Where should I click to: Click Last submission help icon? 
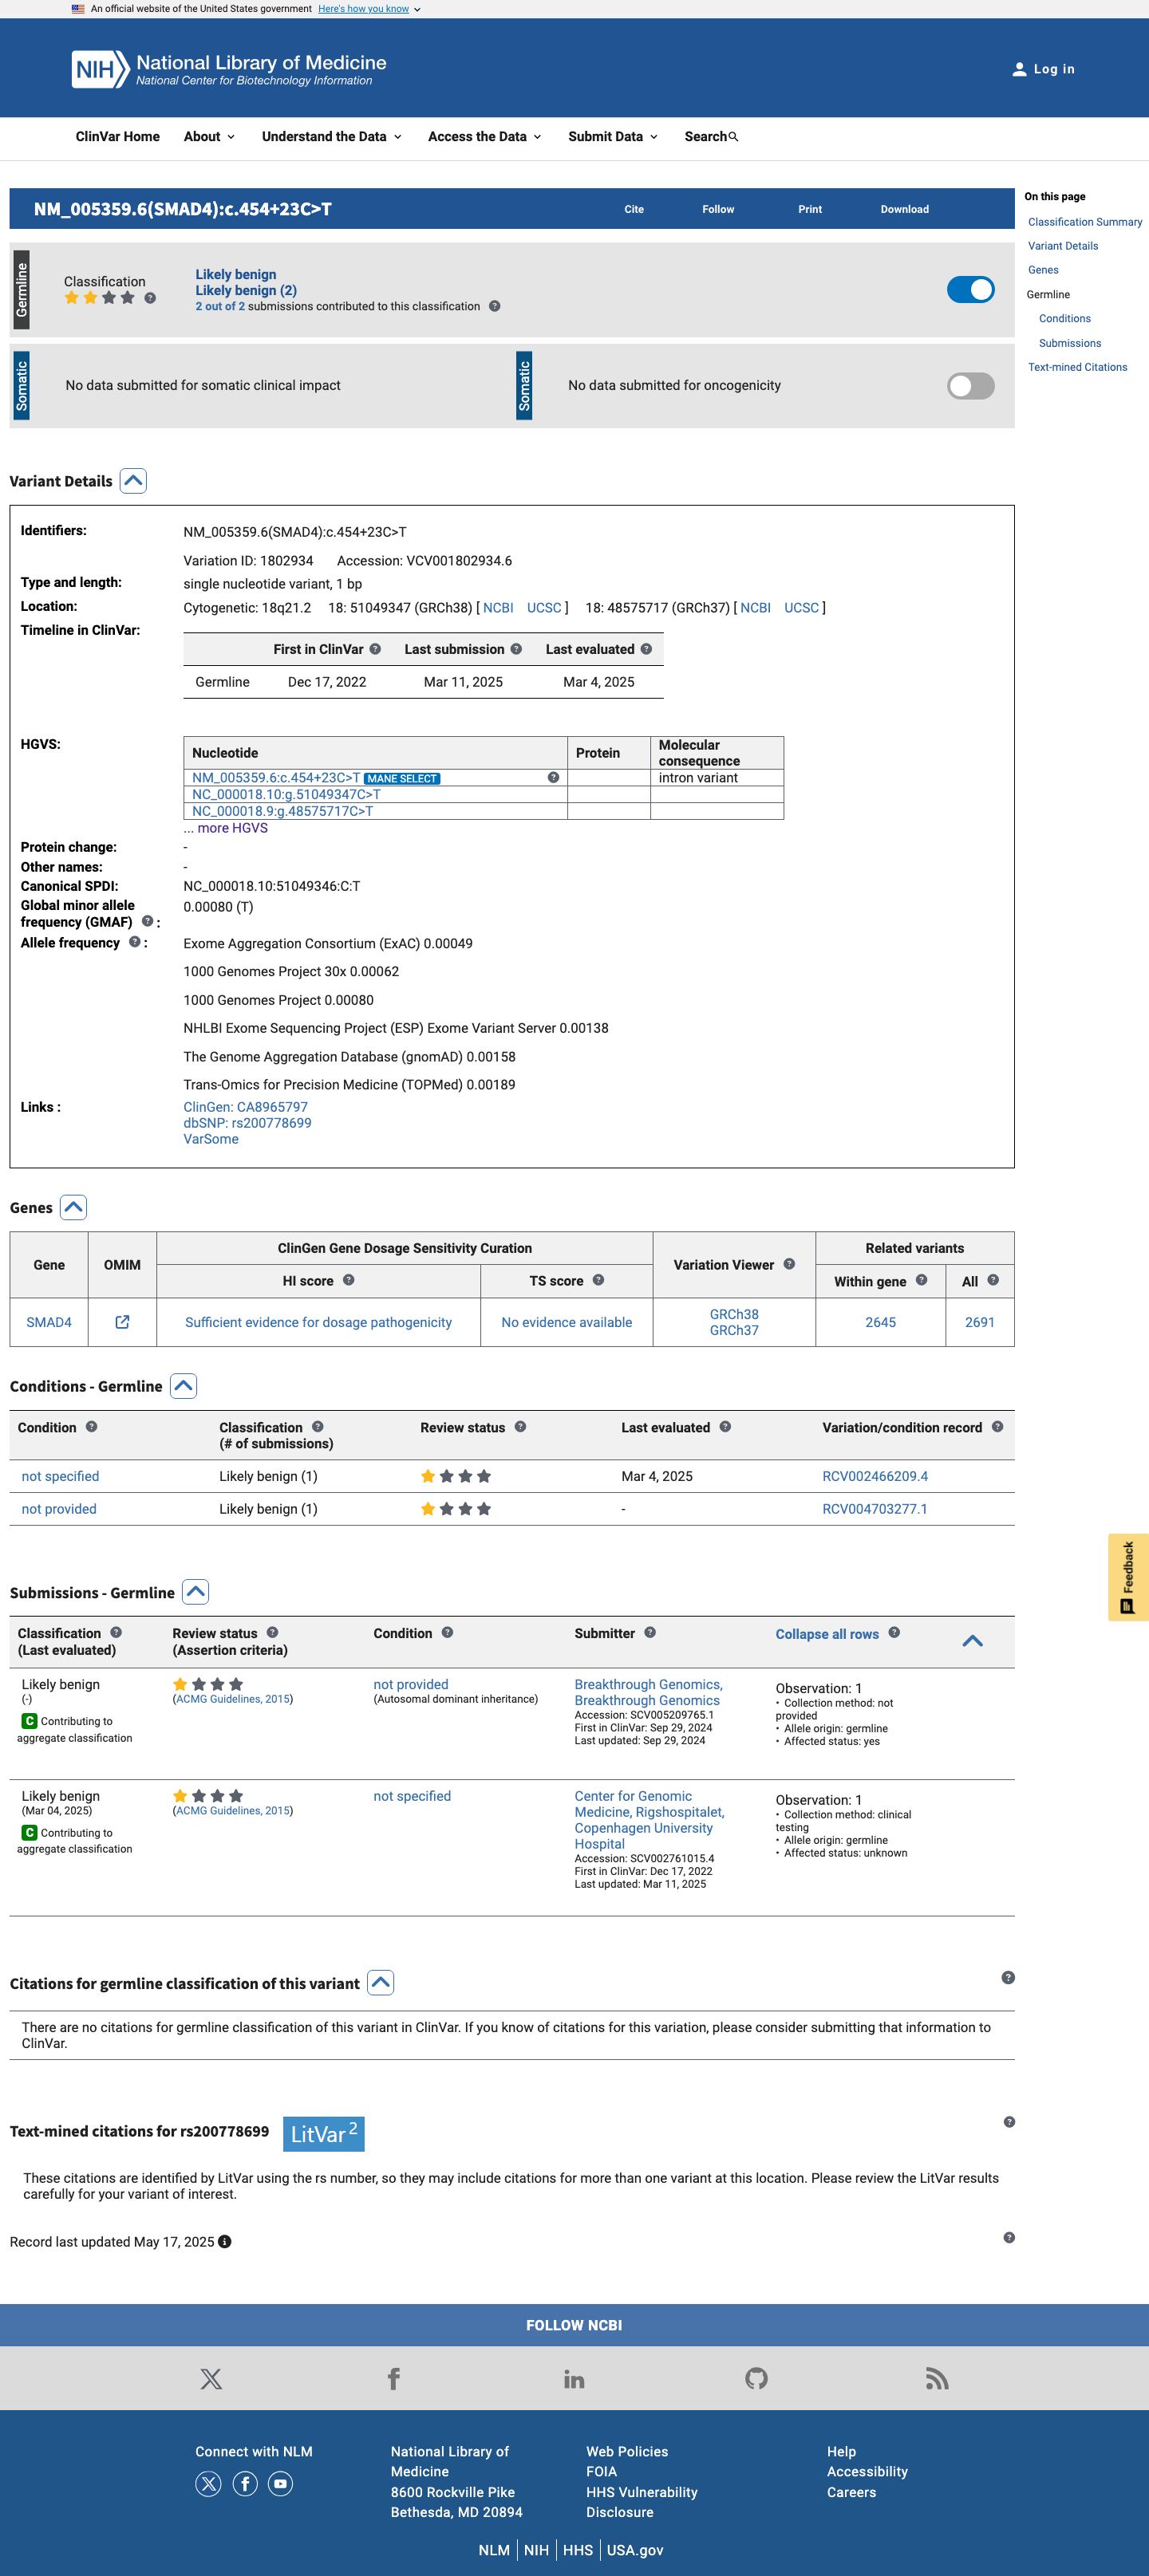click(516, 649)
